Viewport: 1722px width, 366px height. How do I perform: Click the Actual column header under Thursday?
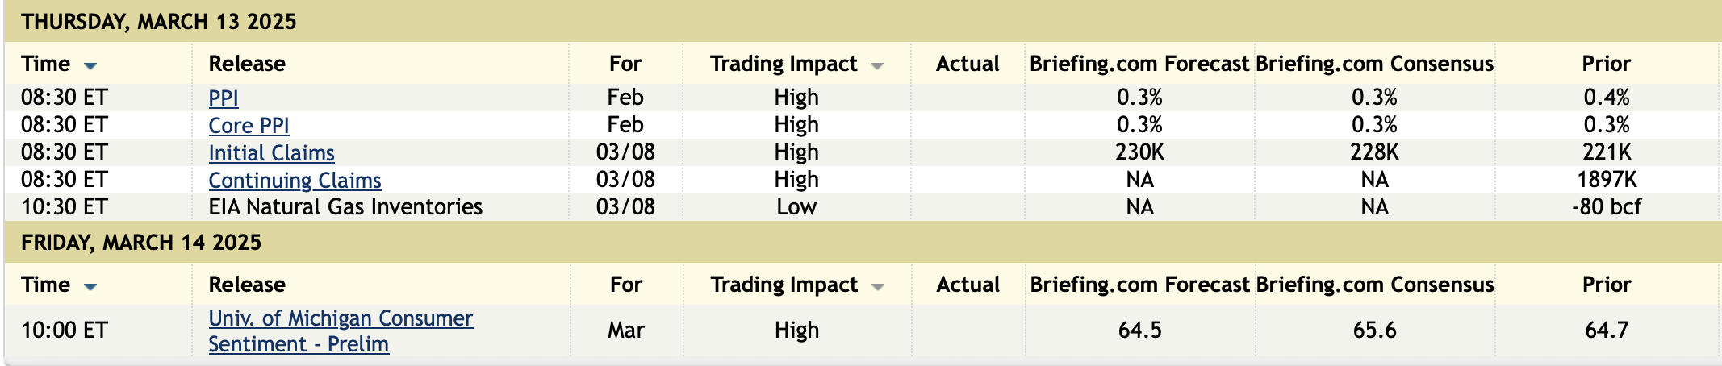[x=968, y=64]
